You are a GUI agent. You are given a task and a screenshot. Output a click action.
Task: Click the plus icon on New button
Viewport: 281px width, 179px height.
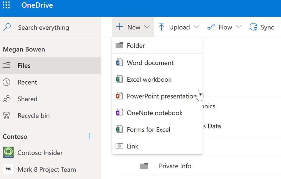[120, 27]
